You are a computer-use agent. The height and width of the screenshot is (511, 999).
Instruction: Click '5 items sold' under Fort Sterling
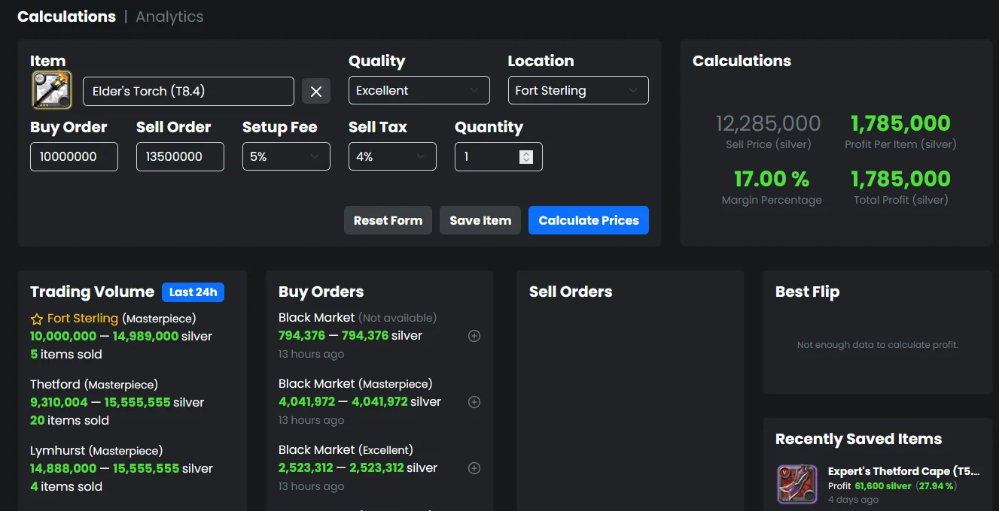66,354
